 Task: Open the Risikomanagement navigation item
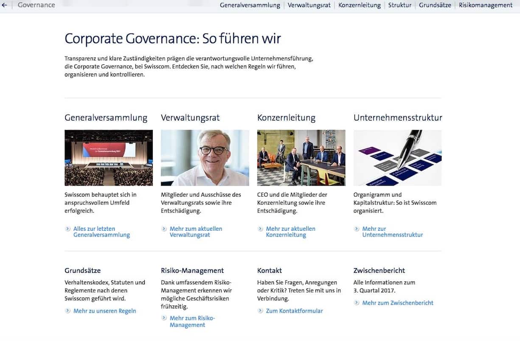coord(486,5)
